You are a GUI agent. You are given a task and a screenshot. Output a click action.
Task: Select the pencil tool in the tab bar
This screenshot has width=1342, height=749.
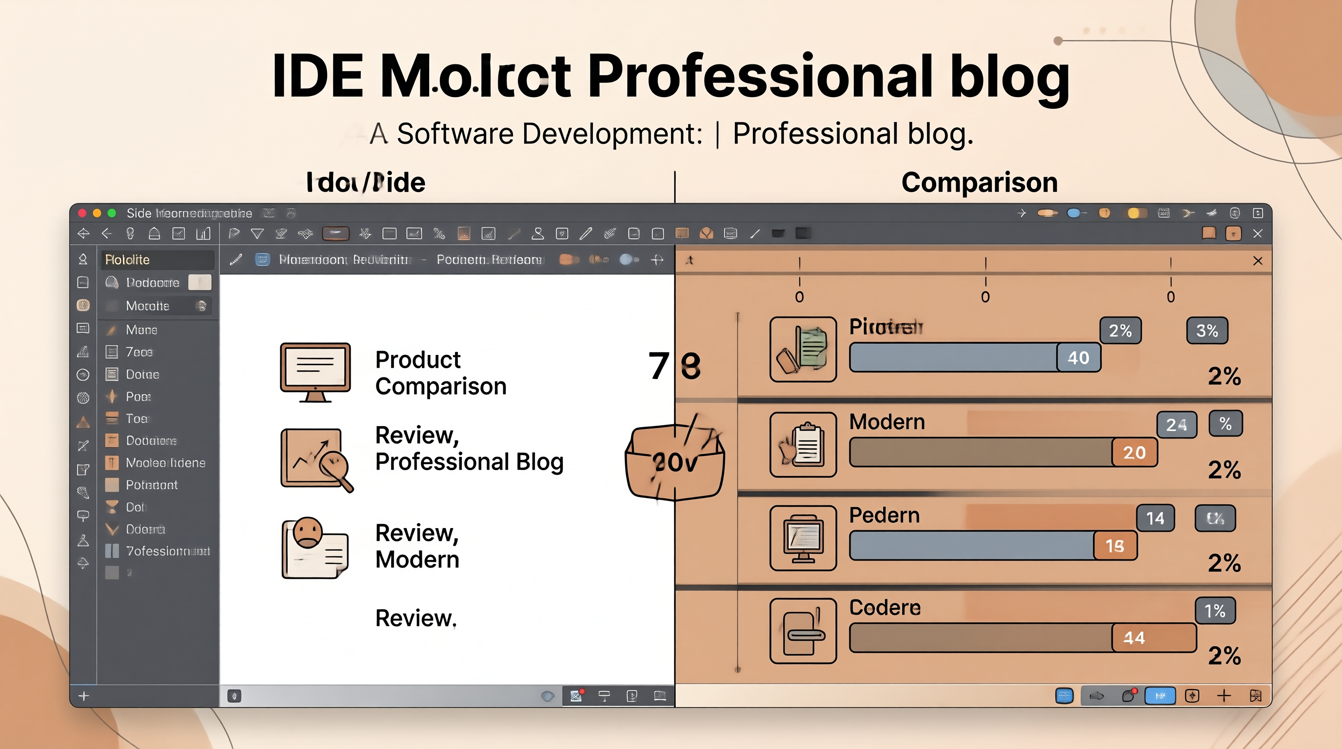point(236,259)
